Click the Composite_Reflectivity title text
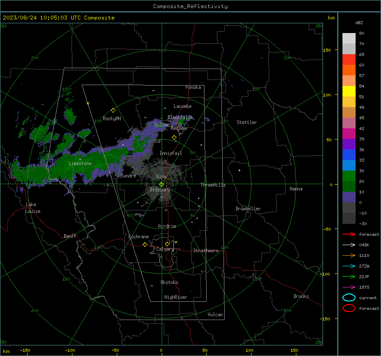Image resolution: width=381 pixels, height=356 pixels. point(190,6)
